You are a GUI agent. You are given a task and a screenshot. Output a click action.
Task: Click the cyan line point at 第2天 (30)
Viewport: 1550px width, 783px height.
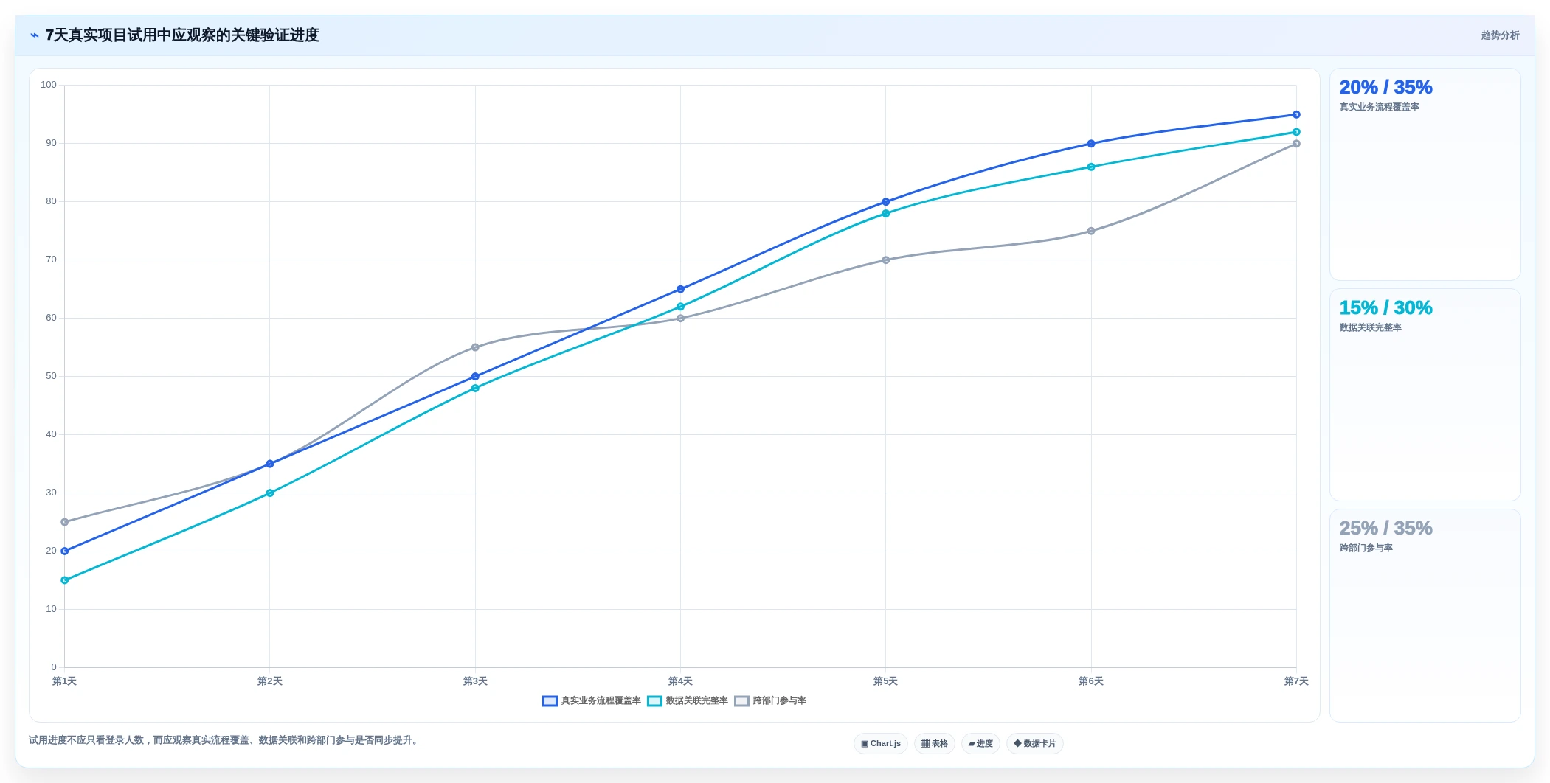[270, 493]
